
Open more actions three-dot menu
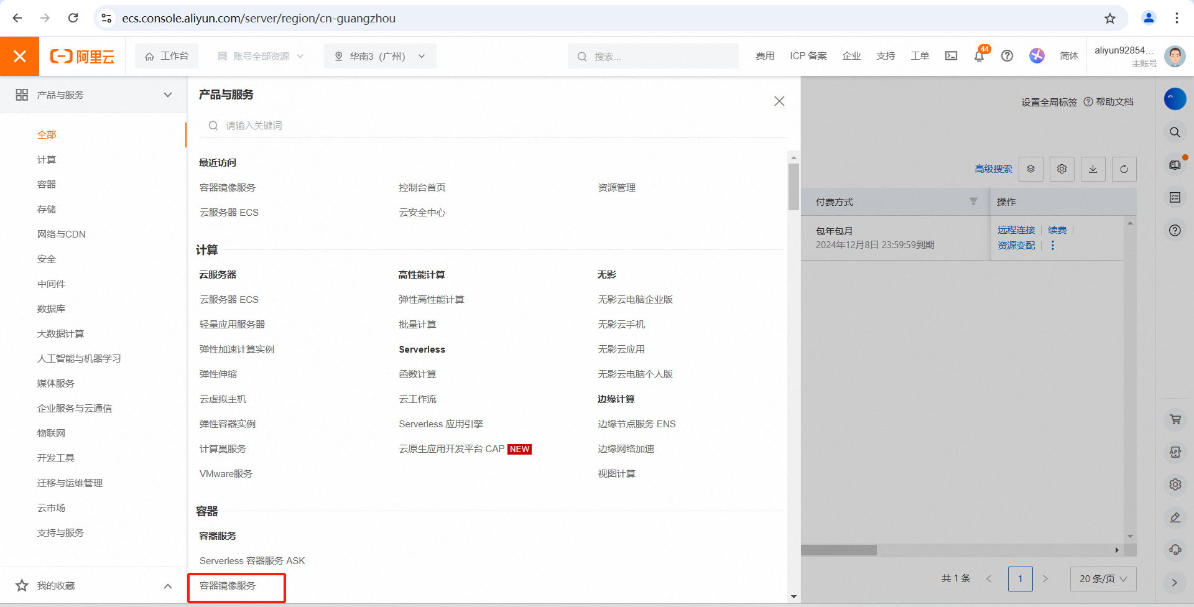coord(1053,245)
